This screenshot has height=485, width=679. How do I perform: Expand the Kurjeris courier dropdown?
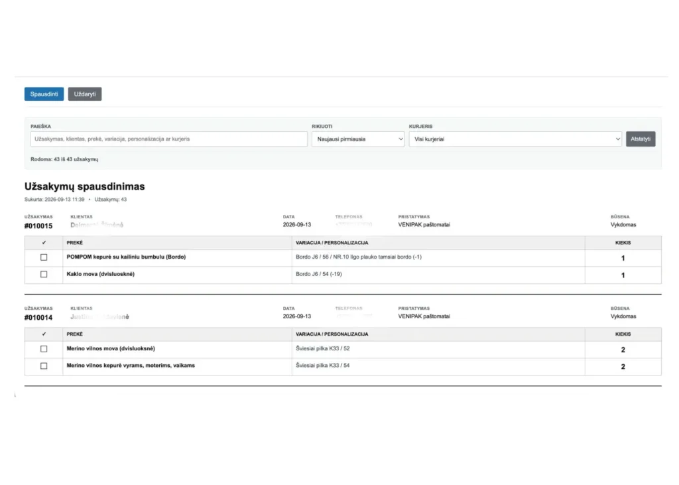click(x=515, y=139)
